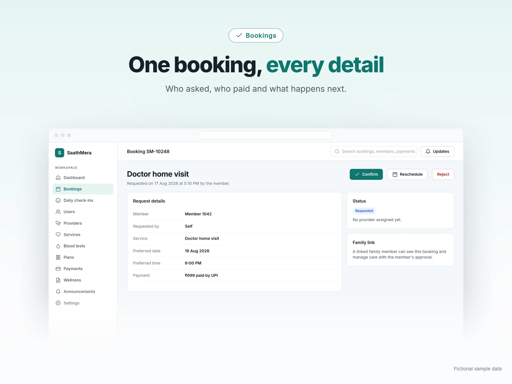
Task: Click the Wellness document icon
Action: click(58, 280)
